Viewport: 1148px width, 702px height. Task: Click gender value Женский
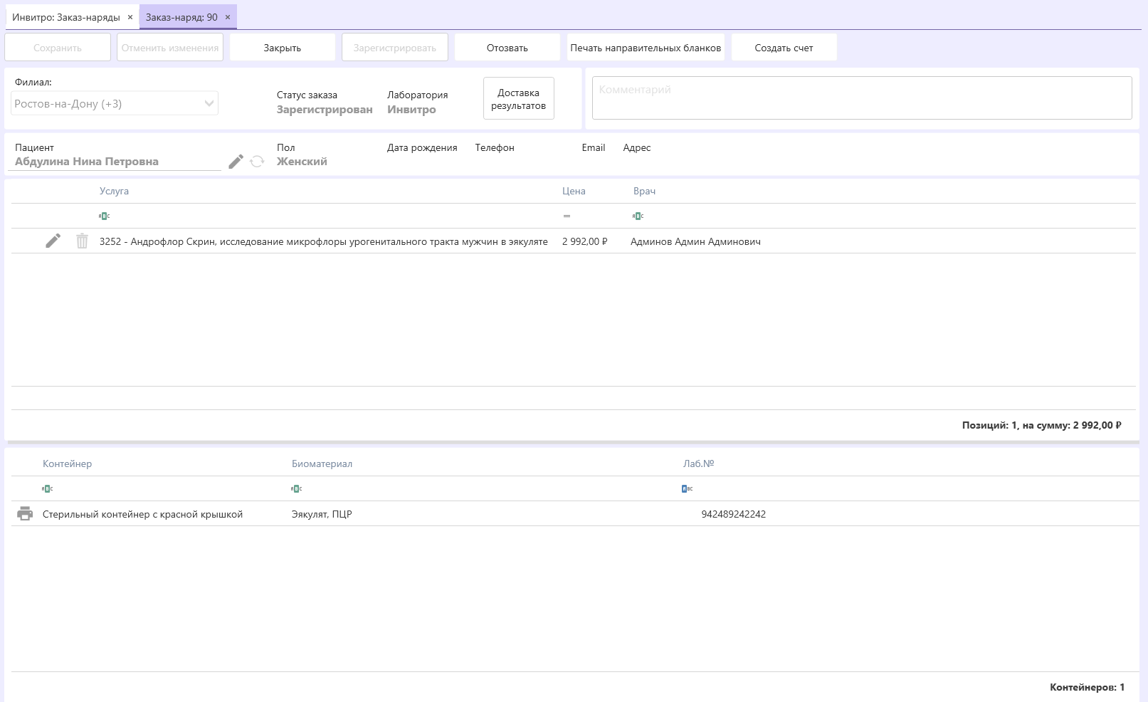coord(302,162)
